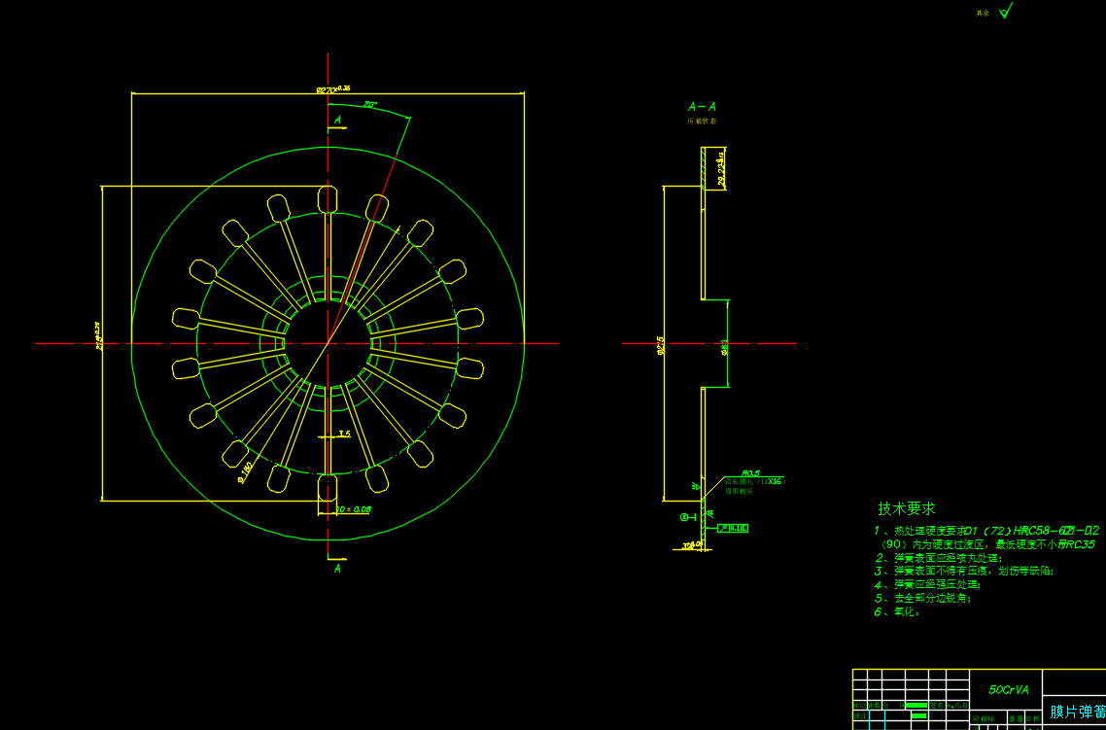
Task: Select the topmost rounded slot at twelve o'clock
Action: point(328,199)
